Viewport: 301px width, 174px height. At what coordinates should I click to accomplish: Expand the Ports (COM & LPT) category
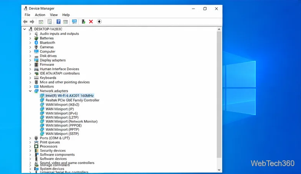tap(30, 138)
